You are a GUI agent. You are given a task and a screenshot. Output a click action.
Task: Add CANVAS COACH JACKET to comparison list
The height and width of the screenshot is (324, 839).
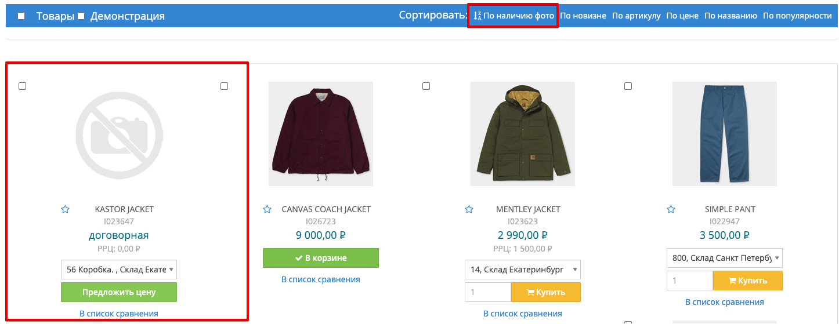point(320,279)
